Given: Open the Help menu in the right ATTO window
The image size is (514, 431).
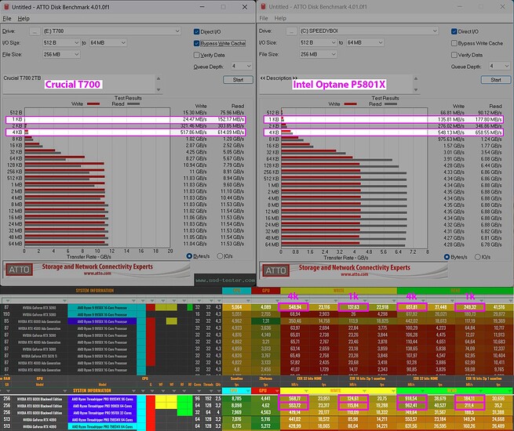Looking at the screenshot, I should 280,18.
